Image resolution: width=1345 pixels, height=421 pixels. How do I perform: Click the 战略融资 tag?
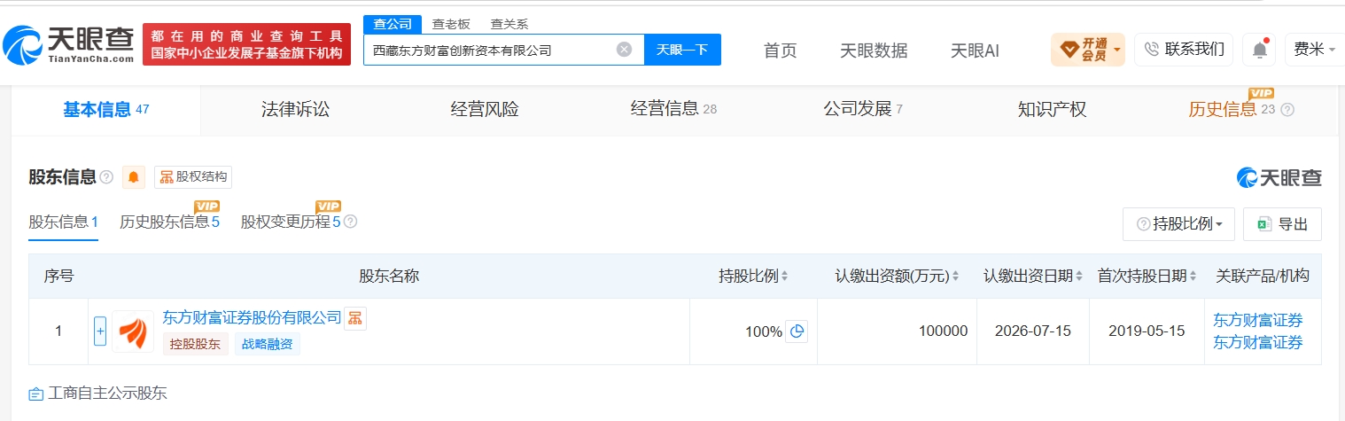(x=268, y=345)
